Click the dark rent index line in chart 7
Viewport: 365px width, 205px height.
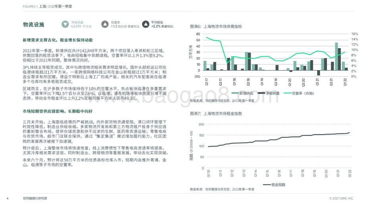(279, 139)
